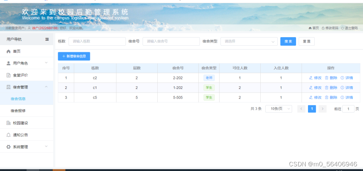Click the 系统管理 gear icon
363x171 pixels.
tap(9, 147)
